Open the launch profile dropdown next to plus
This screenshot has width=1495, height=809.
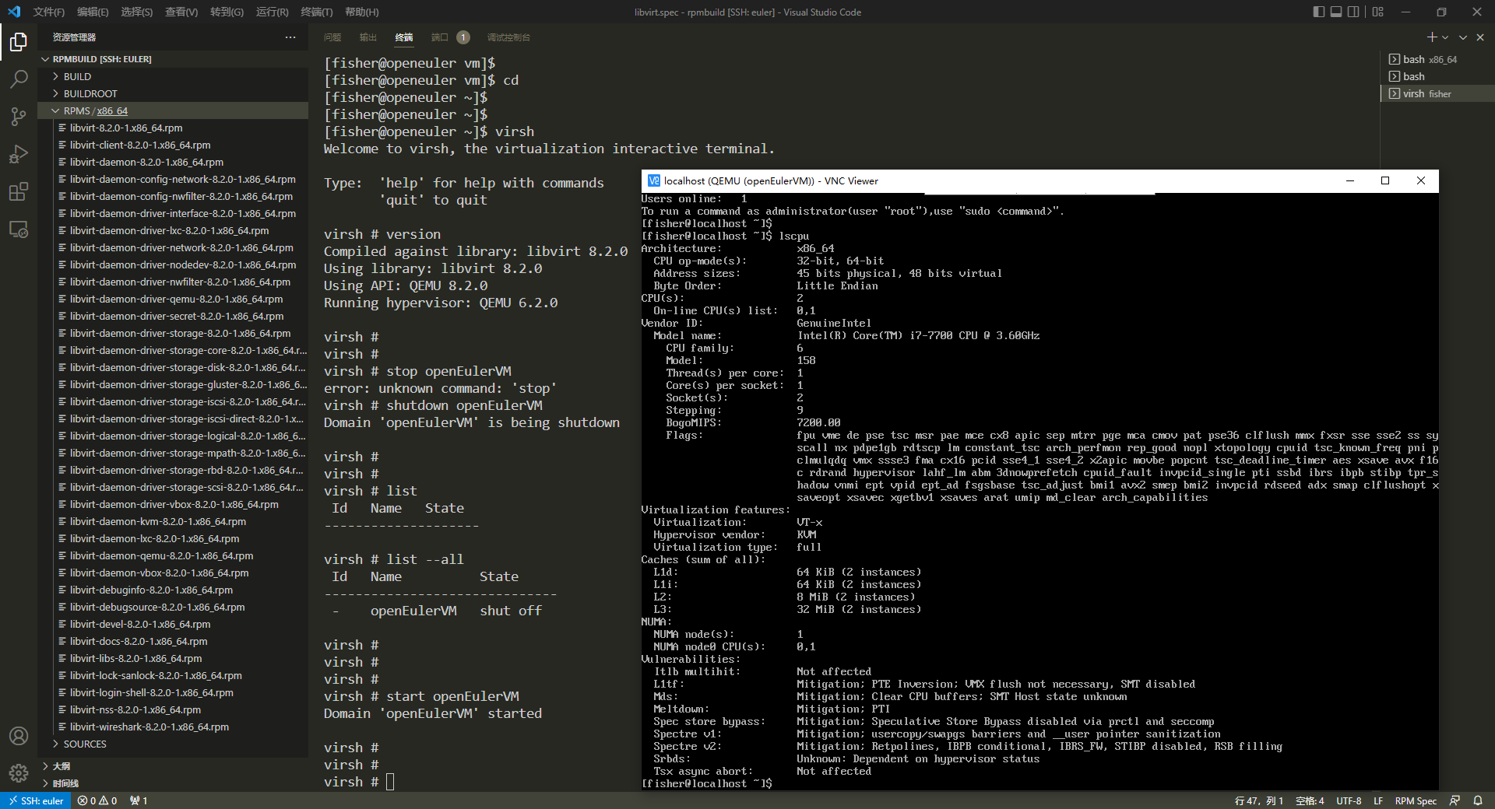1445,37
